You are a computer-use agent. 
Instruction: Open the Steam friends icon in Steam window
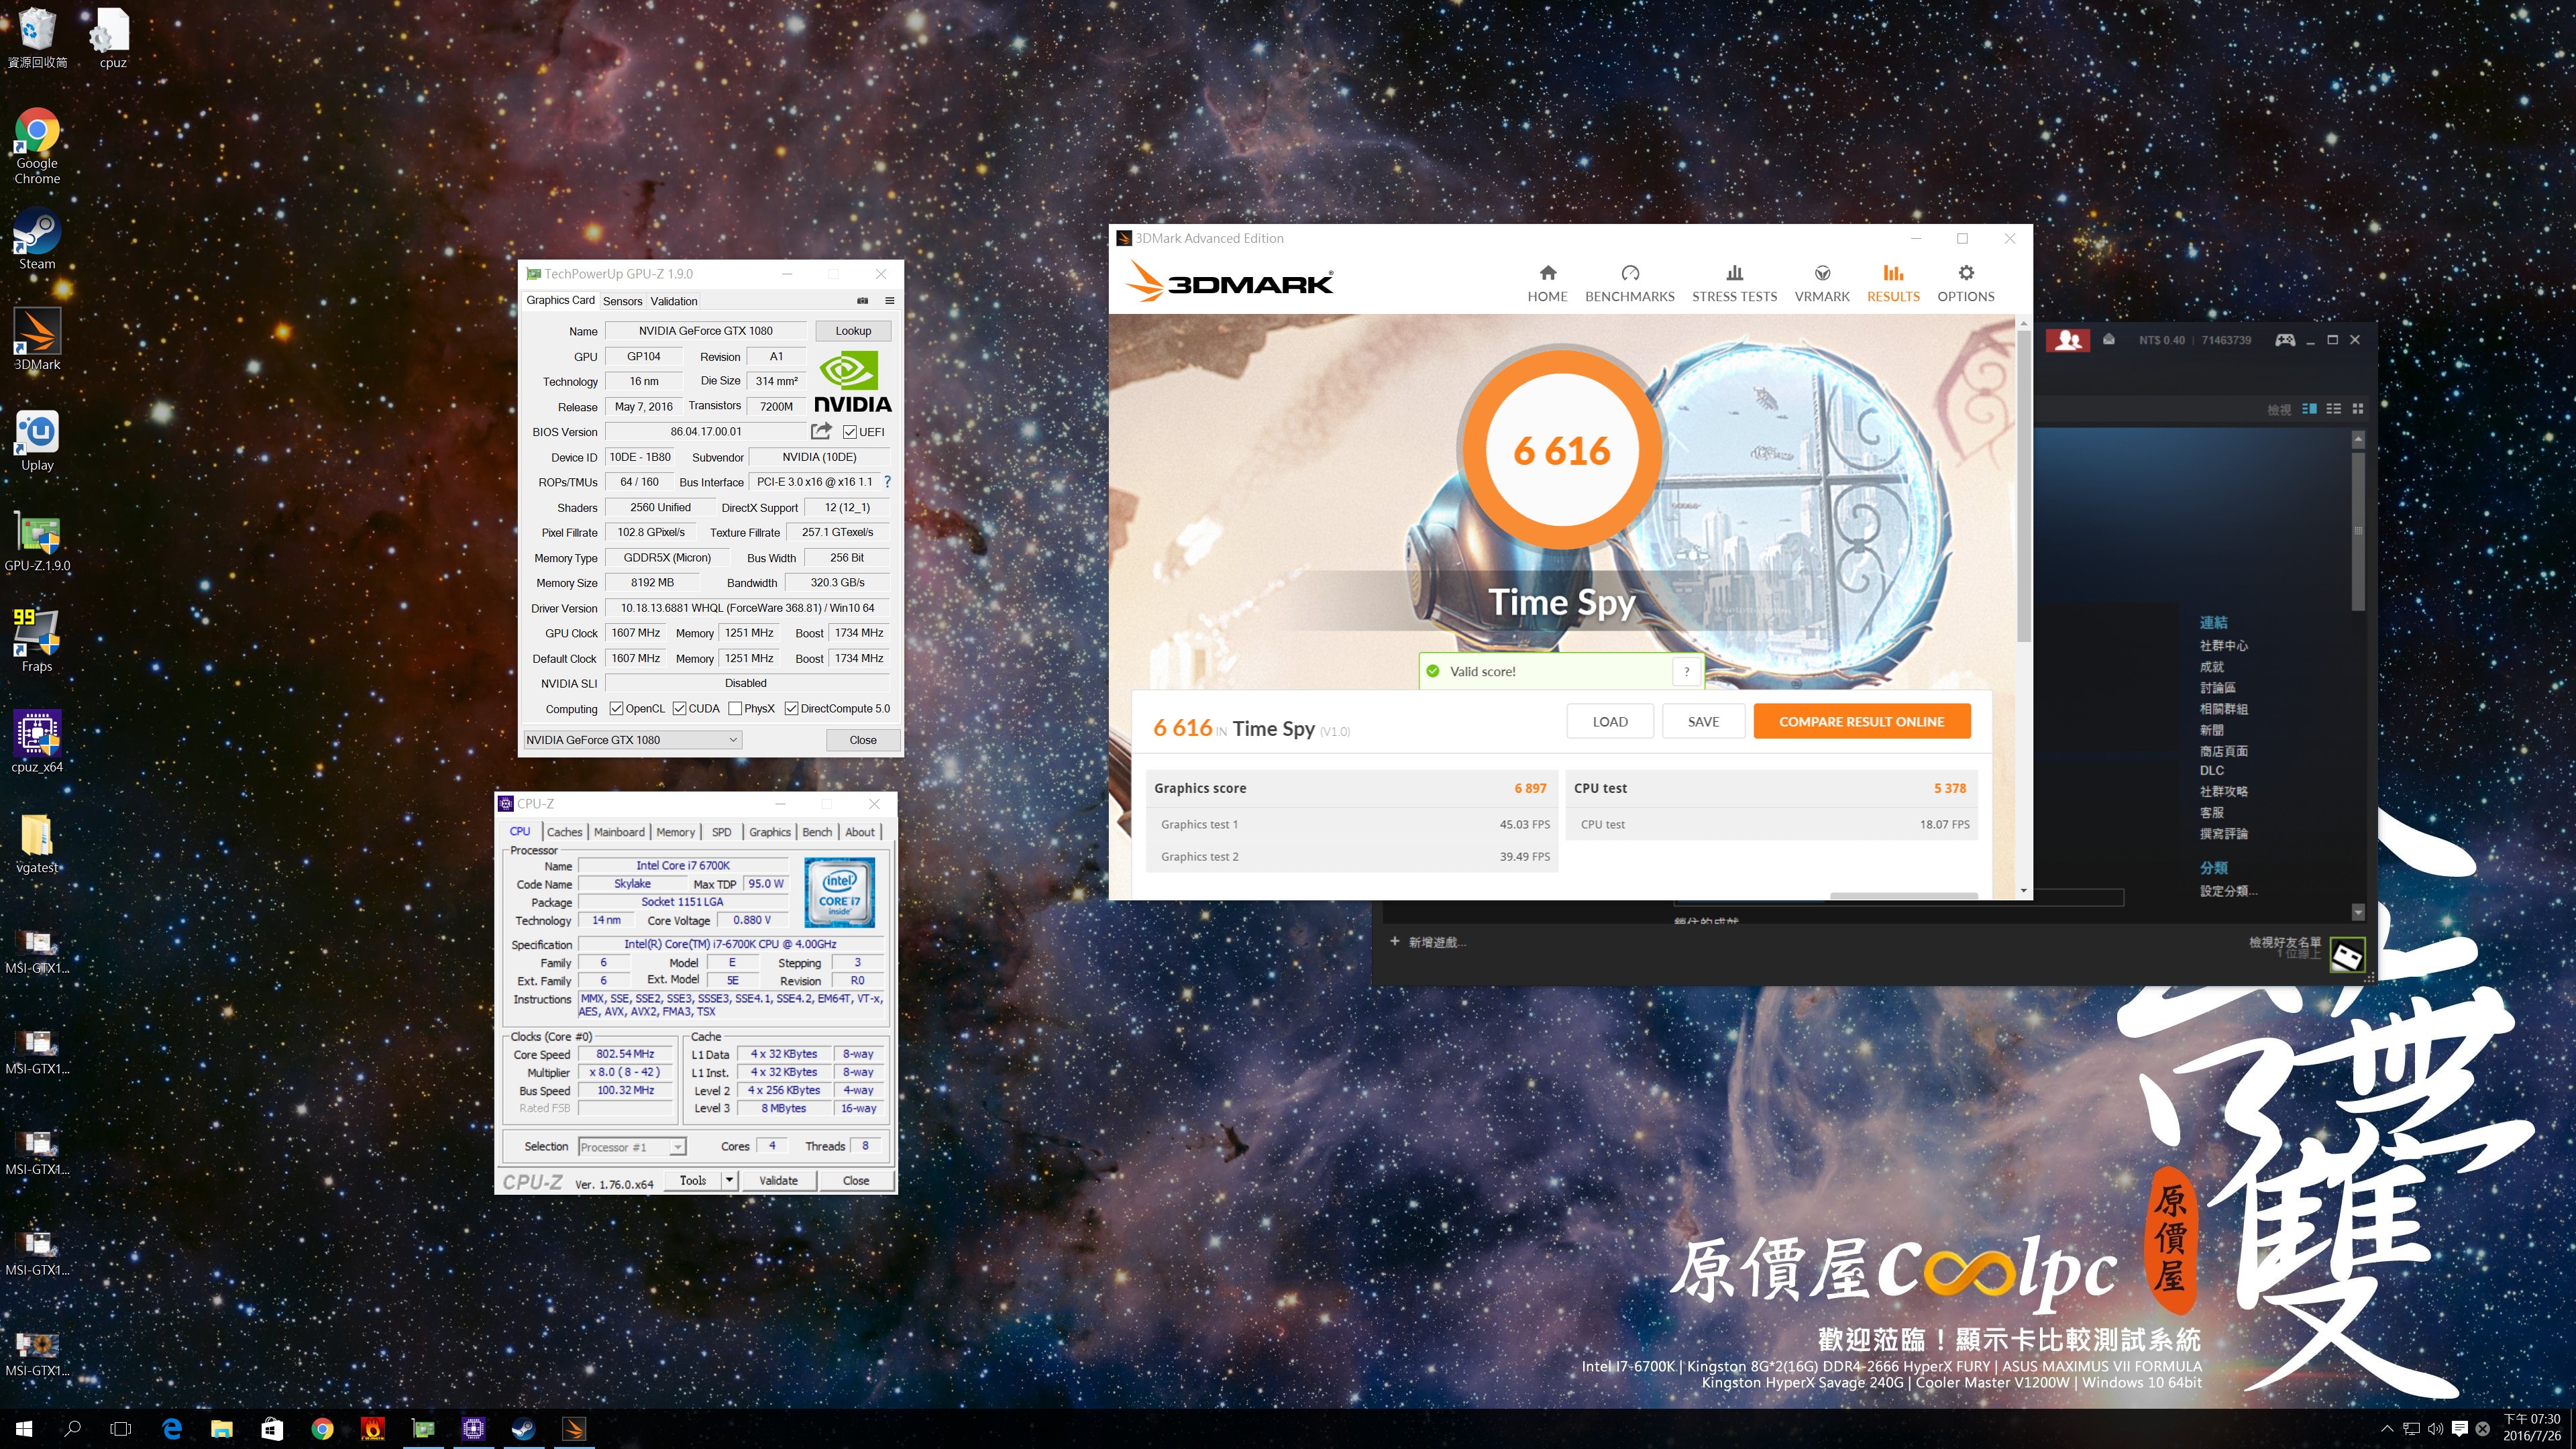[x=2068, y=340]
